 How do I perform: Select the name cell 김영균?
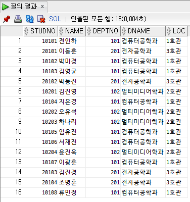[72, 71]
